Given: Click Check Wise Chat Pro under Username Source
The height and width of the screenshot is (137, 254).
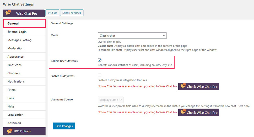Looking at the screenshot, I should coord(198,112).
